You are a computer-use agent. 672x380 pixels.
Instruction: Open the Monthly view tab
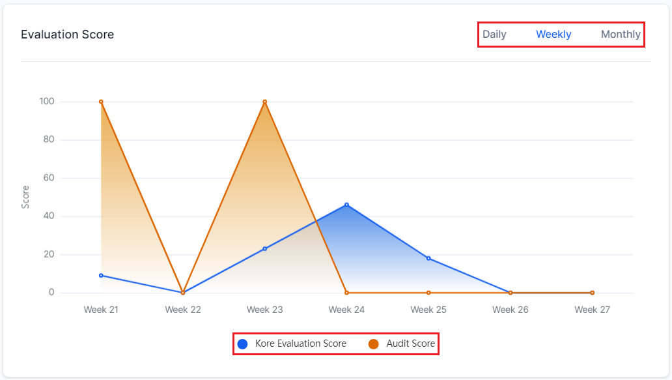tap(620, 35)
